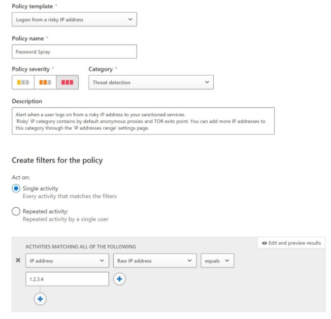Add another IP value with plus button beside 1.2.3.4
Viewport: 331px width, 319px height.
coord(119,279)
